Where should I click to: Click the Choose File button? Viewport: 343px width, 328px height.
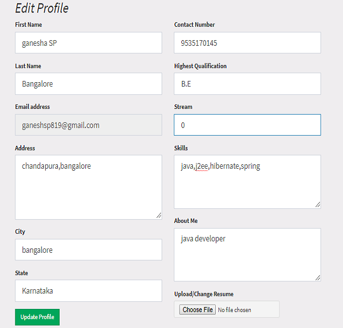197,310
